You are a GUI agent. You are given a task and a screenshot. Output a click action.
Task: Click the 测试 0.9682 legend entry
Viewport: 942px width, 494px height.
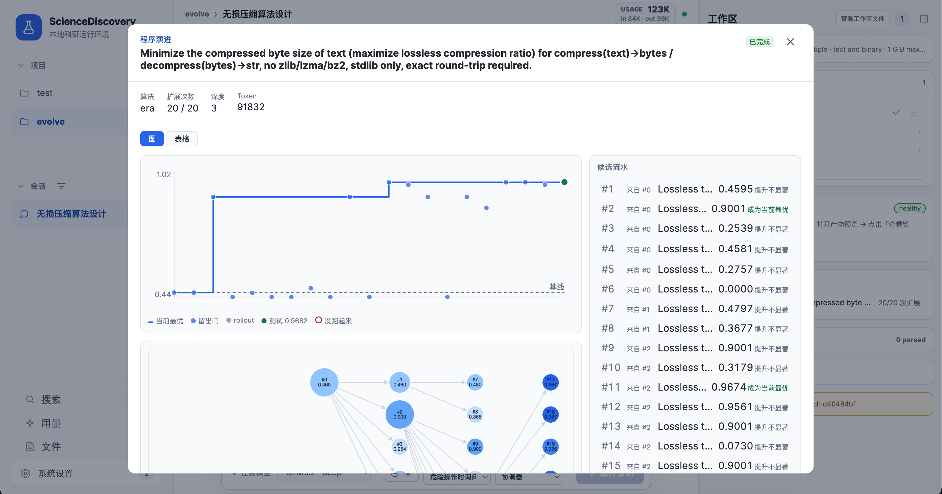pos(285,321)
